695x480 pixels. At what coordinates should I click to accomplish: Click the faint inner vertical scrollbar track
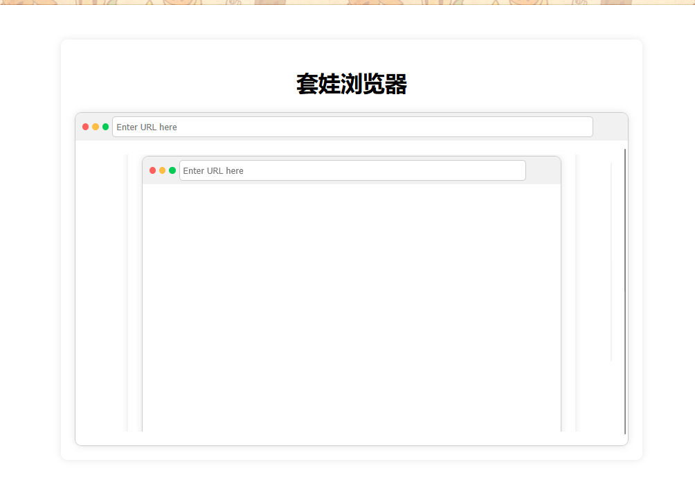click(x=611, y=263)
